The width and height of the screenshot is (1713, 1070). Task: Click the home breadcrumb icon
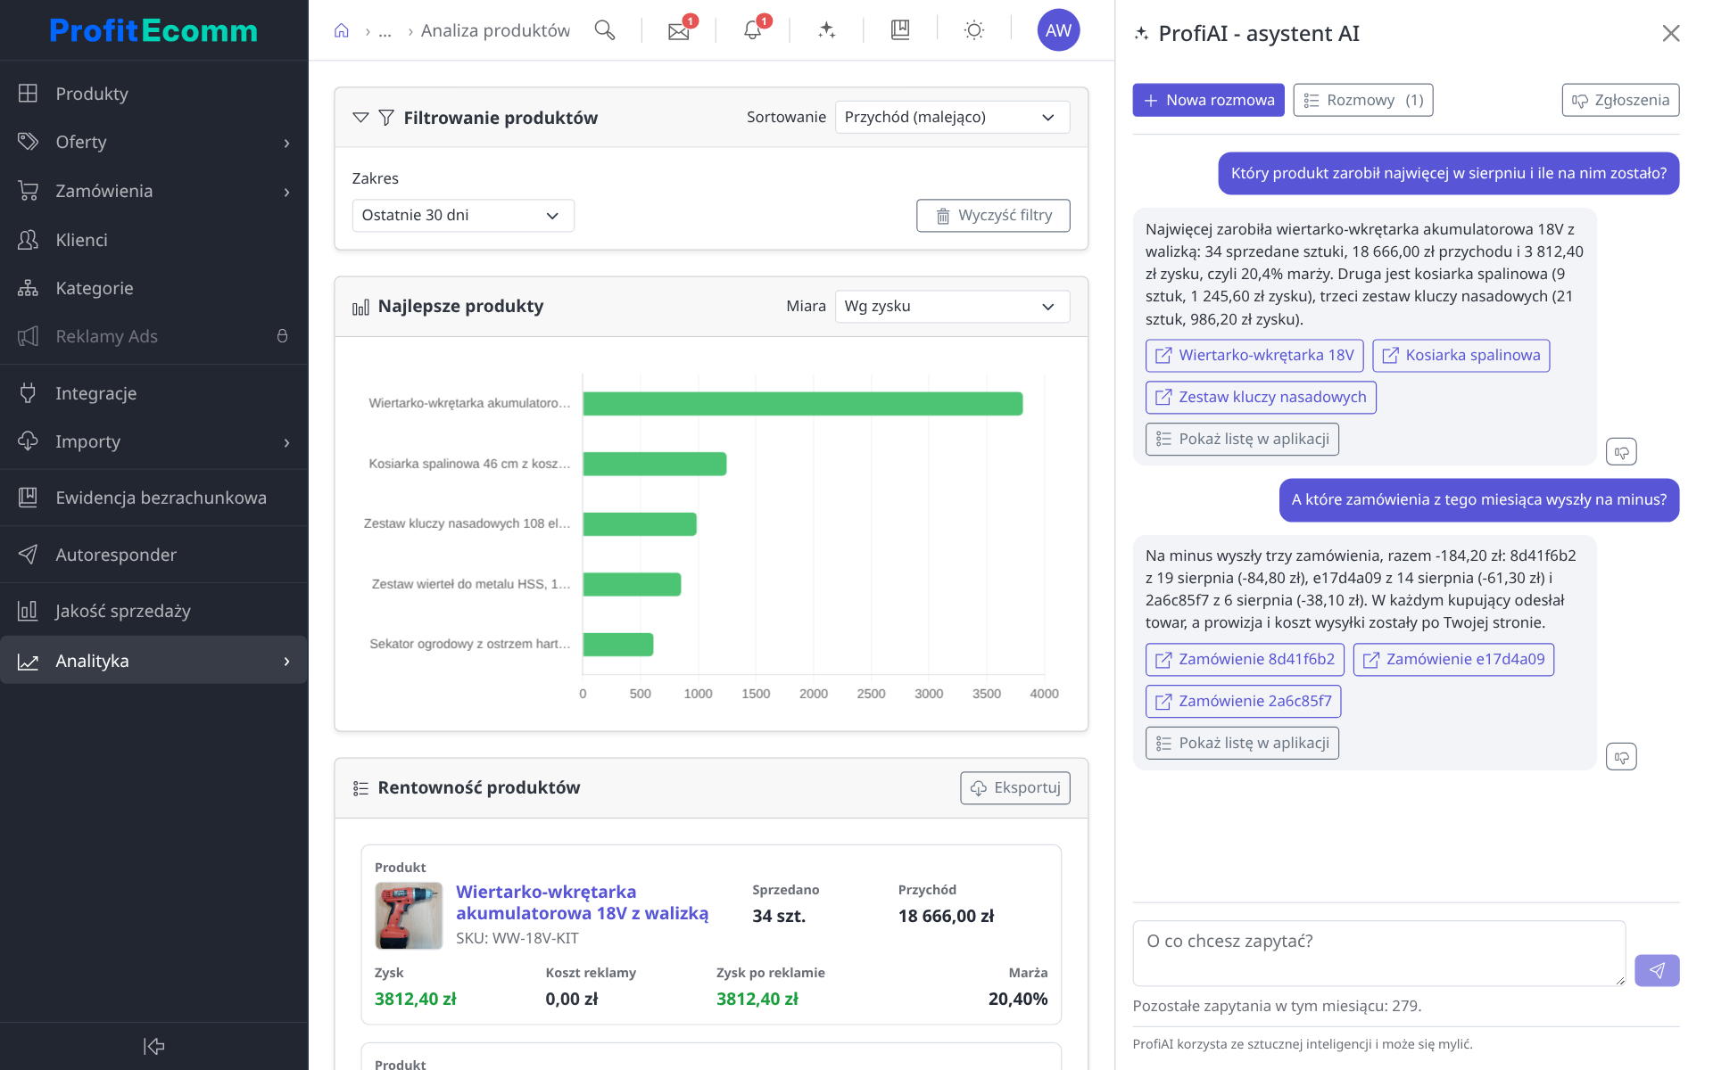click(x=341, y=31)
